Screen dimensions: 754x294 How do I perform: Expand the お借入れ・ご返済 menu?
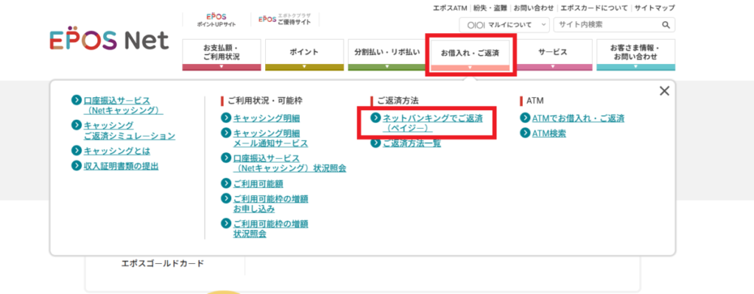470,55
